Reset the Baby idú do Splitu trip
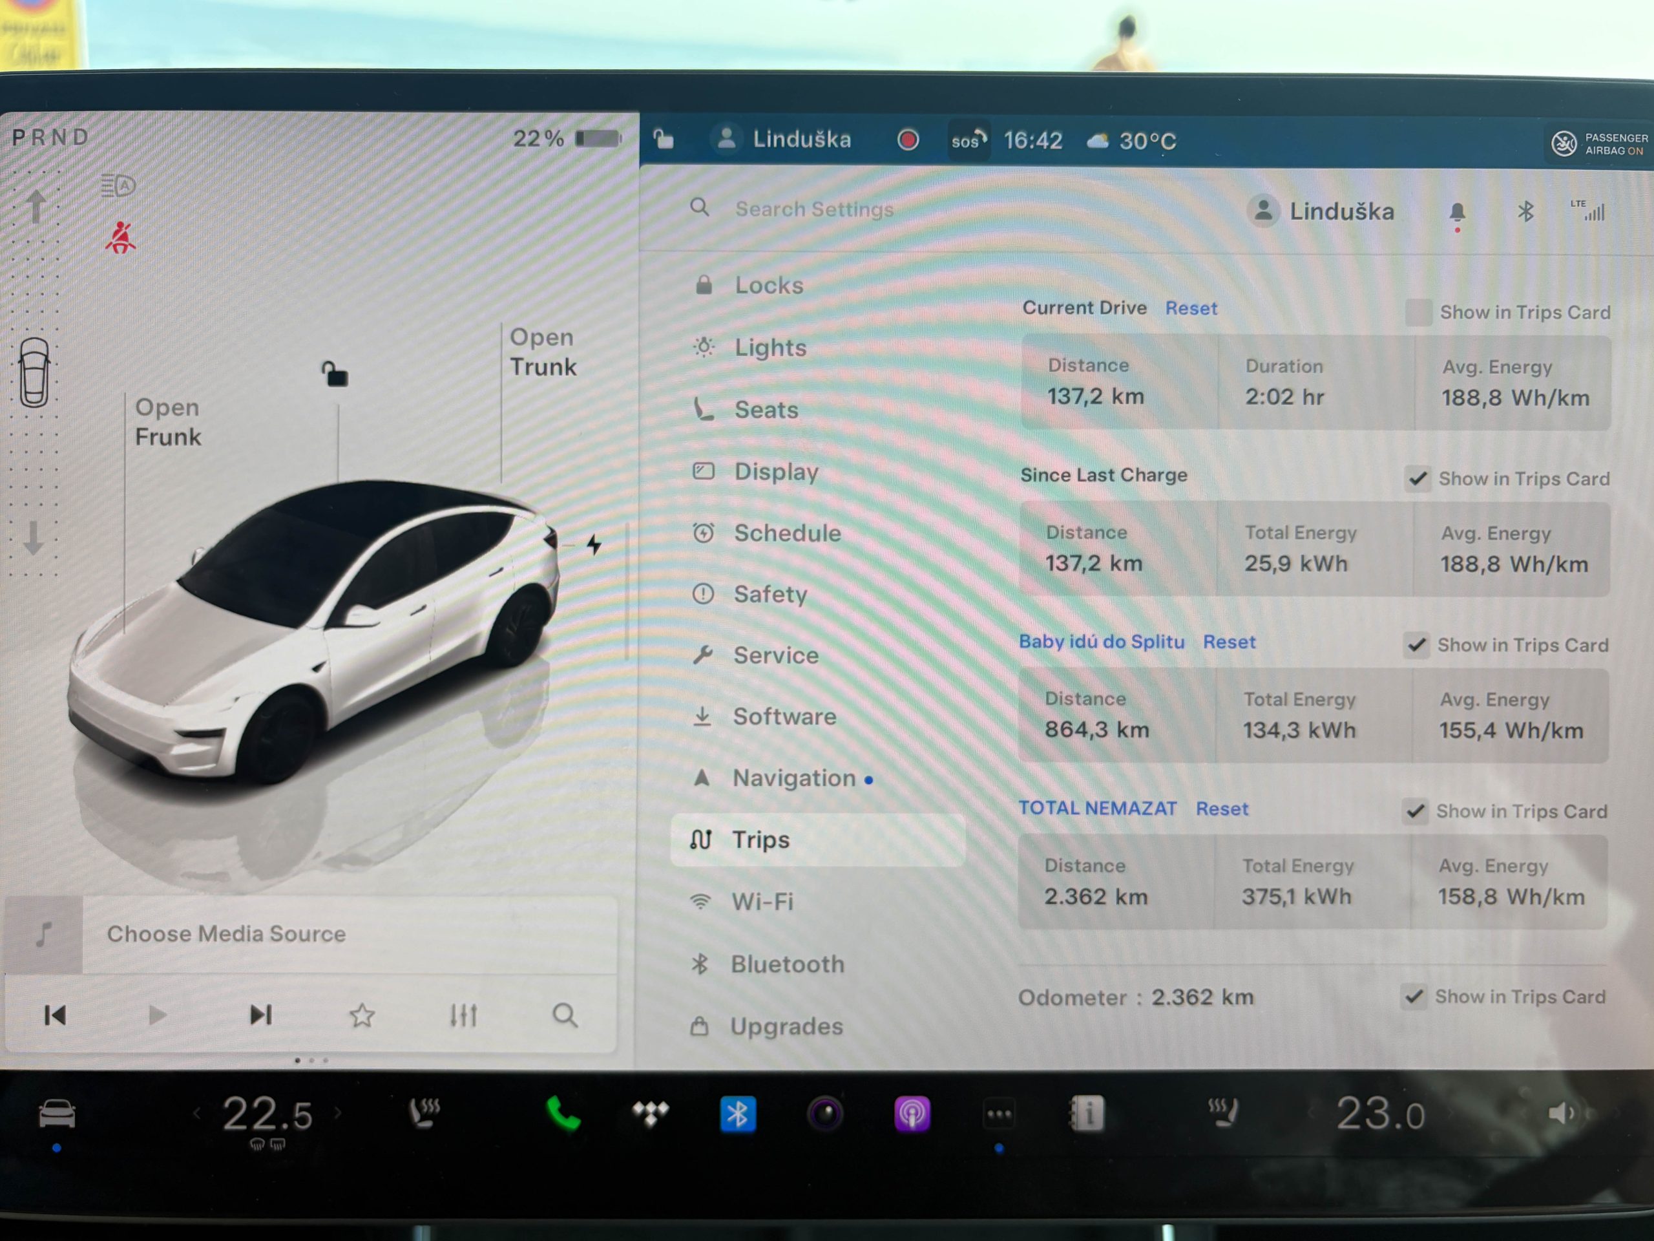1654x1241 pixels. pyautogui.click(x=1230, y=642)
